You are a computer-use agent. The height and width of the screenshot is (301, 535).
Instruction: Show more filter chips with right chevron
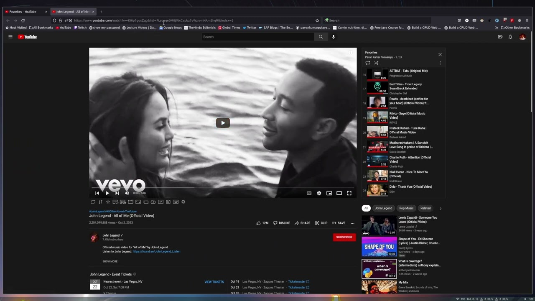440,208
